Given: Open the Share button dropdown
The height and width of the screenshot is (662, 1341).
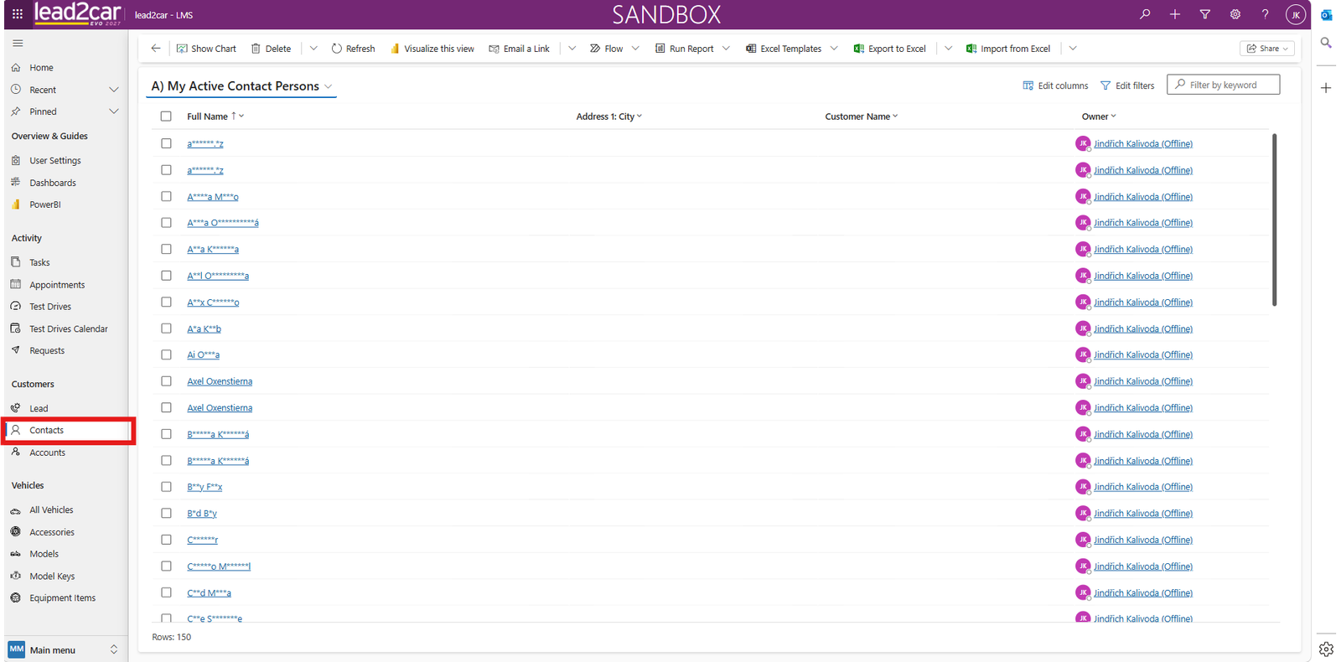Looking at the screenshot, I should pos(1267,49).
